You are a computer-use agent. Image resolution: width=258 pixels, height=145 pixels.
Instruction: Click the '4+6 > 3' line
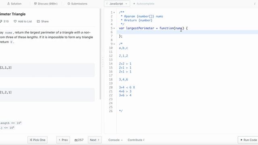[x=125, y=91]
